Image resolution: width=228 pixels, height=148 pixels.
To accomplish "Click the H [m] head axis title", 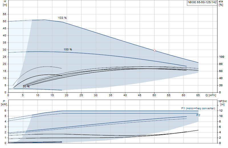I will [x=5, y=3].
